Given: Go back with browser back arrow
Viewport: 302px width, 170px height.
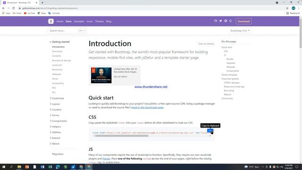Looking at the screenshot, I should coord(3,8).
